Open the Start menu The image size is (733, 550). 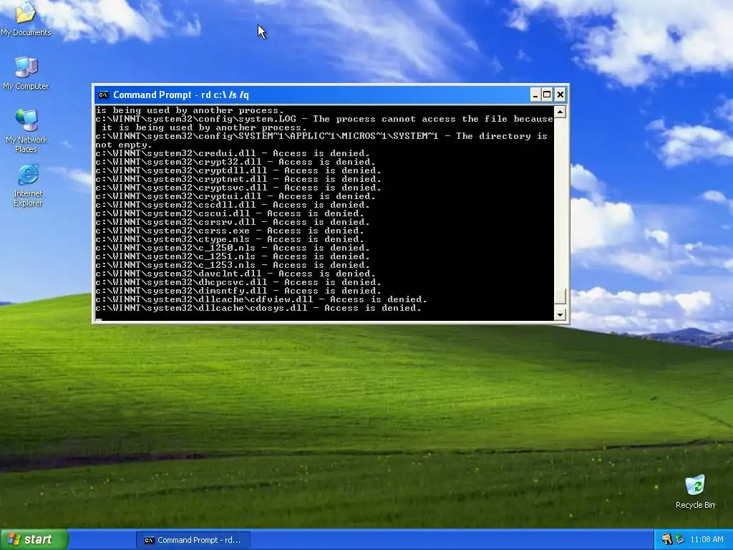click(34, 539)
